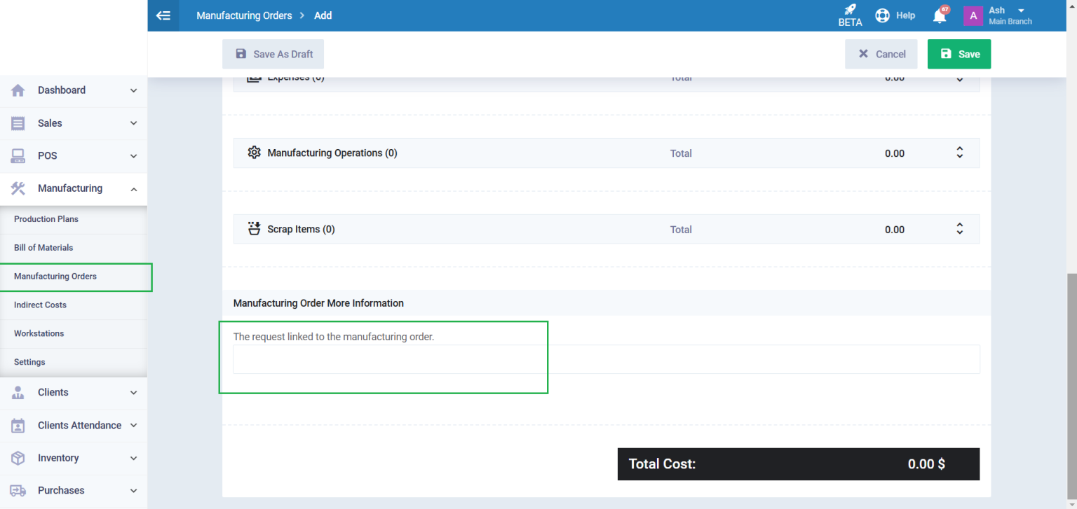The image size is (1077, 509).
Task: Expand the Clients menu chevron
Action: (x=134, y=393)
